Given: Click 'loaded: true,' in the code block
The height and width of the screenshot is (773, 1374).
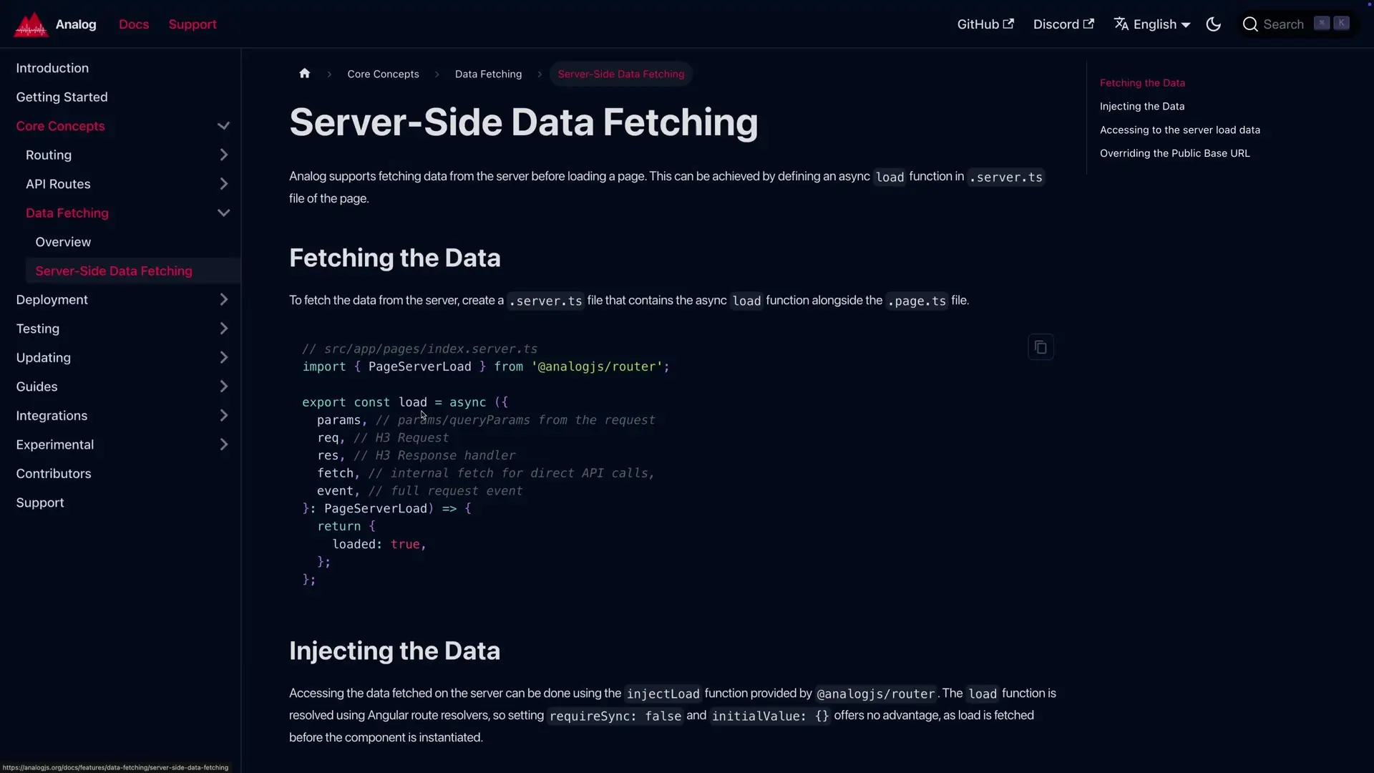Looking at the screenshot, I should point(379,545).
